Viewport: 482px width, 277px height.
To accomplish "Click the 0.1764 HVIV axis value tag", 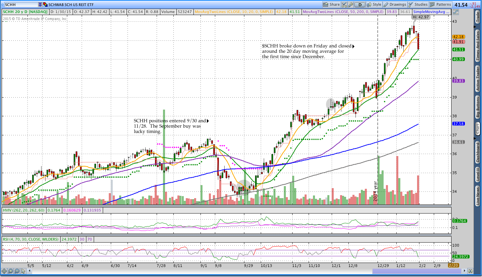I will pos(459,221).
